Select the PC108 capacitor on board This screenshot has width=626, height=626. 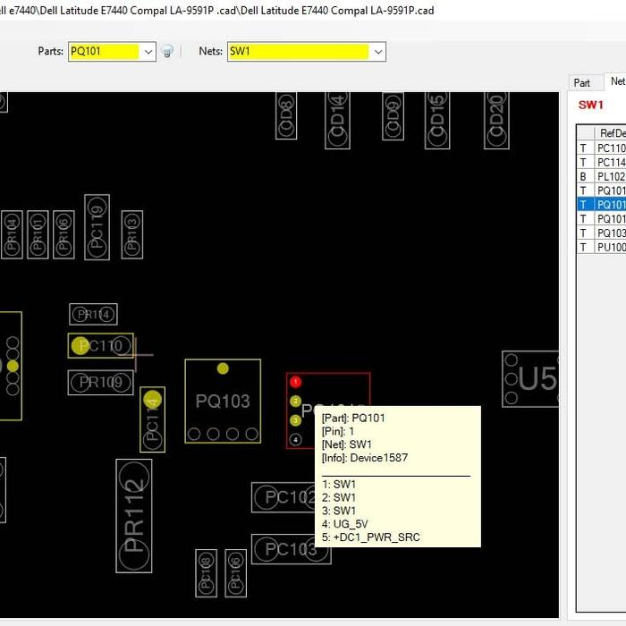[x=206, y=573]
